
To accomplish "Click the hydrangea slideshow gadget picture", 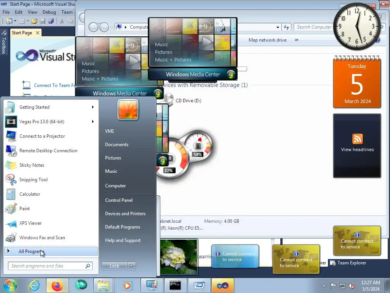I will pyautogui.click(x=179, y=257).
